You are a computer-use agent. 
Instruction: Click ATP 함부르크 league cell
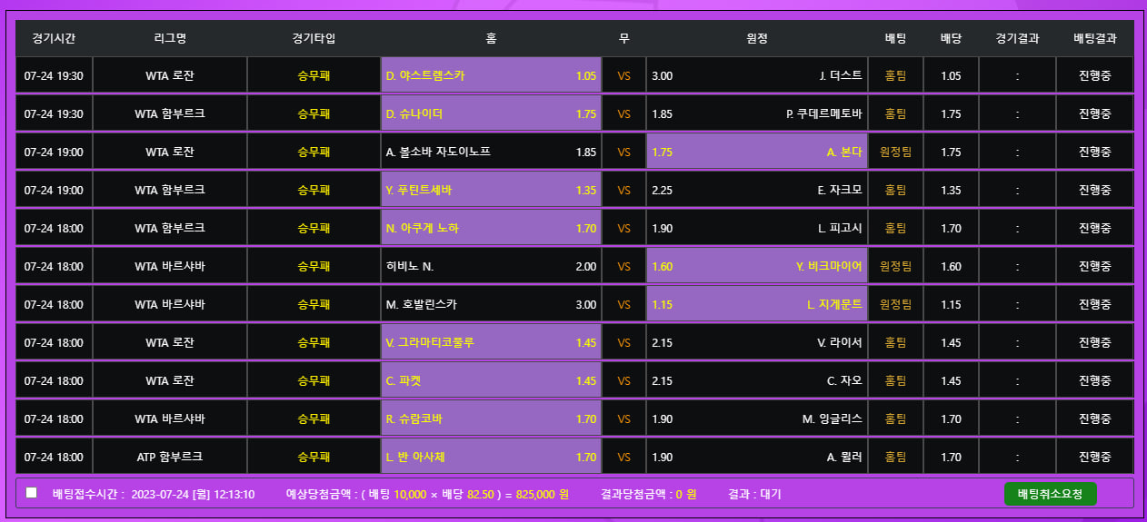[x=170, y=458]
